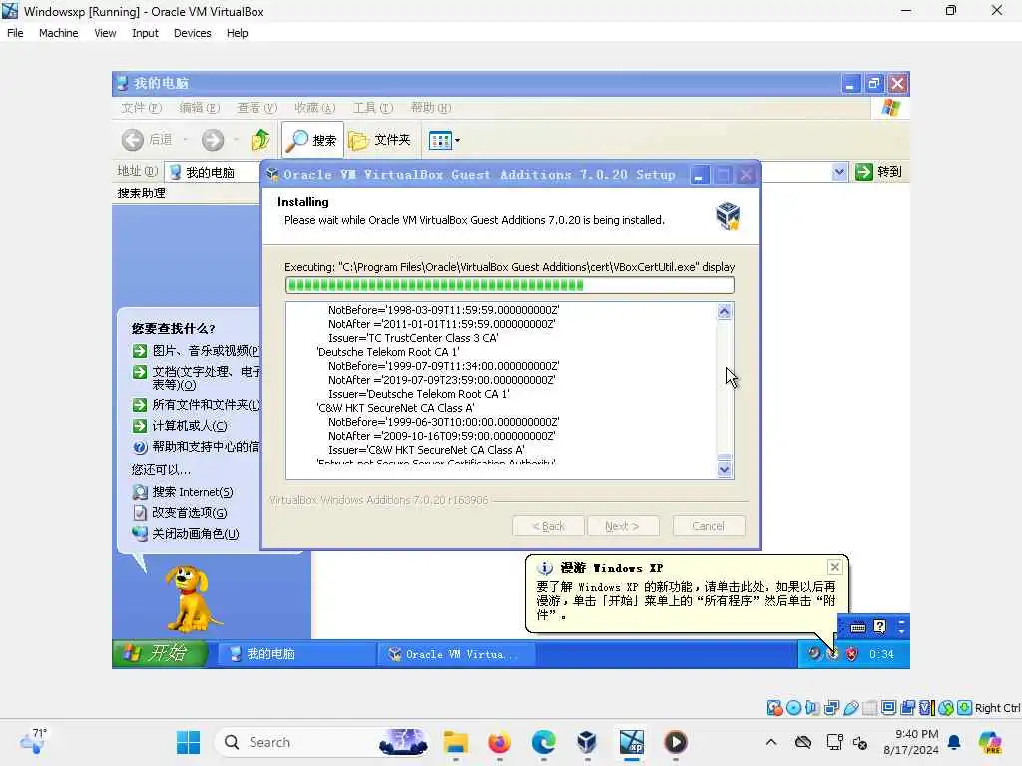The width and height of the screenshot is (1022, 766).
Task: Open the 工具(T) menu in My Computer
Action: point(373,108)
